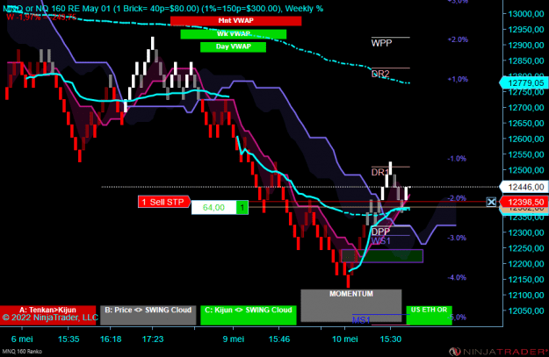Click the NinjaTrader logo icon
Viewport: 549px width, 357px height.
455,352
